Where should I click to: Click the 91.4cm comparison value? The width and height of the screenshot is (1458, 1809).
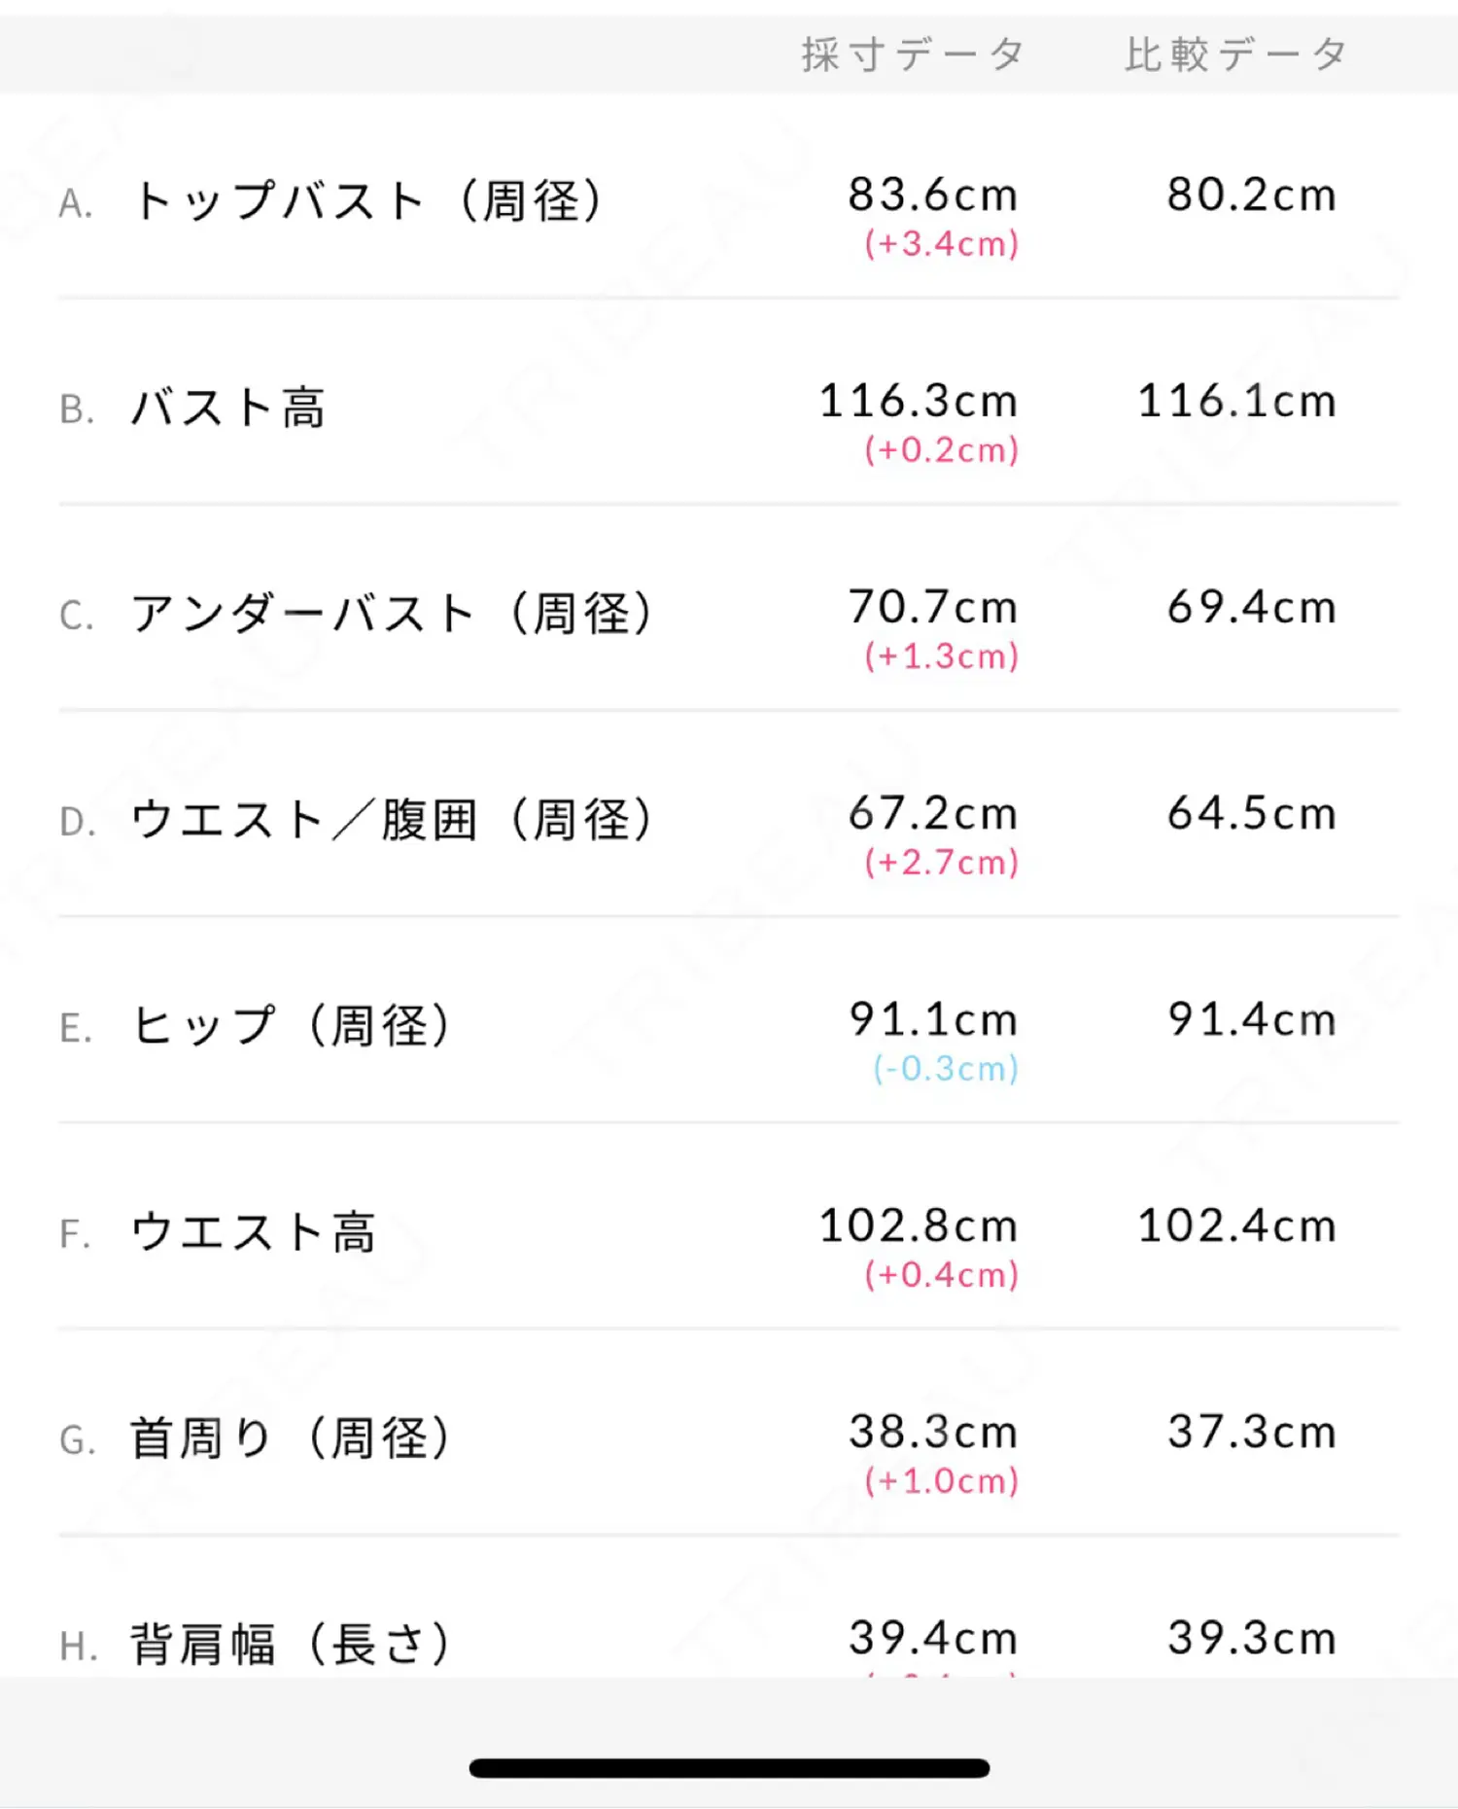tap(1251, 1019)
